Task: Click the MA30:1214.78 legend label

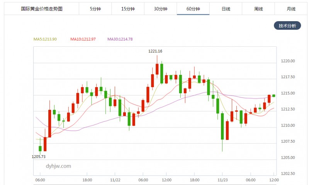Action: [x=120, y=39]
